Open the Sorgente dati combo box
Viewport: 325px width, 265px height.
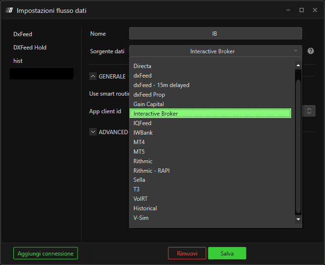pos(215,51)
